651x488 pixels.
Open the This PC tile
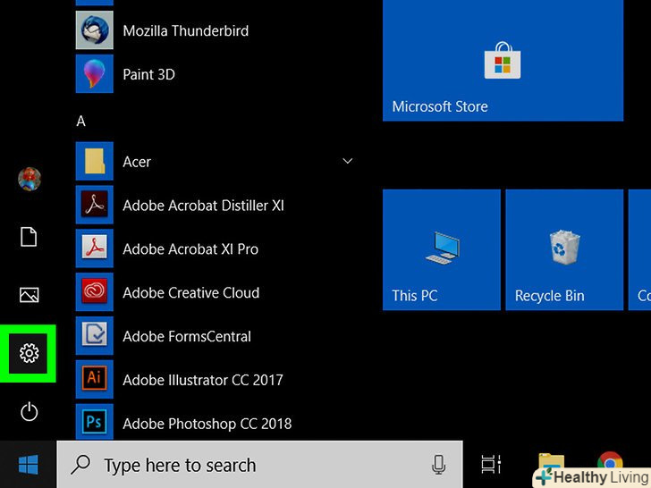click(441, 249)
